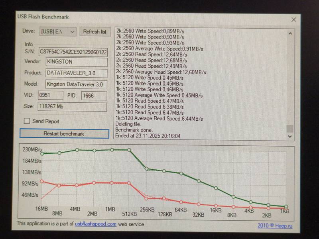This screenshot has width=319, height=239.
Task: Close the USB Flash Benchmark window
Action: (293, 20)
